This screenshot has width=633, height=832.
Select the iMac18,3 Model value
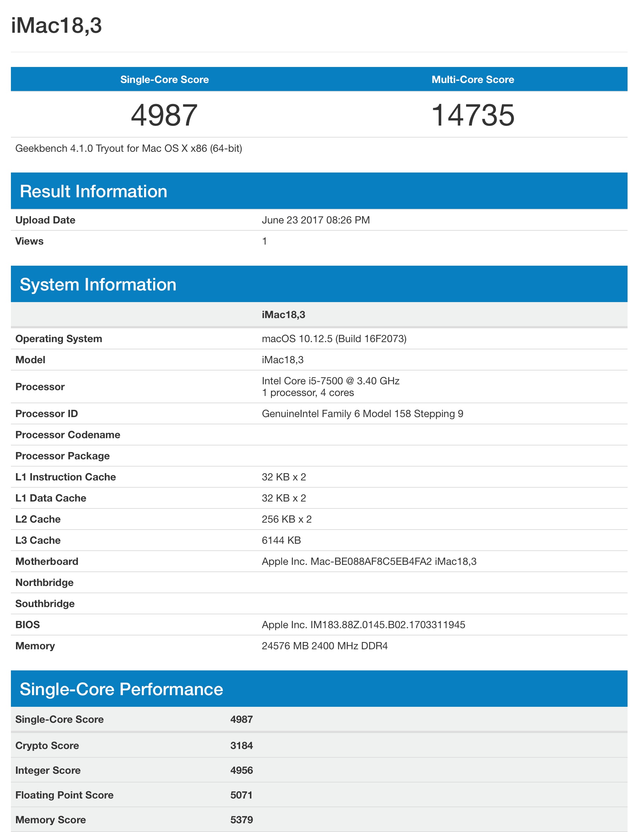283,360
